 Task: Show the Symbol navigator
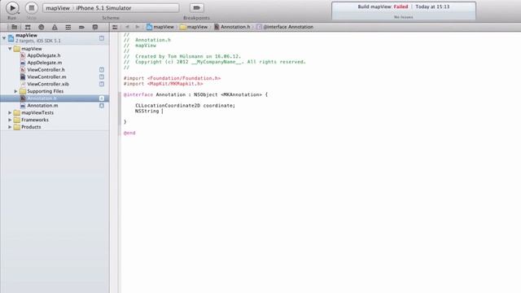coord(28,27)
